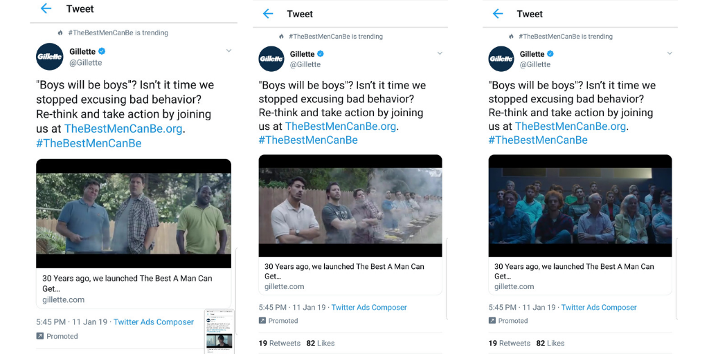
Task: Expand tweet options chevron in middle tweet
Action: [440, 53]
